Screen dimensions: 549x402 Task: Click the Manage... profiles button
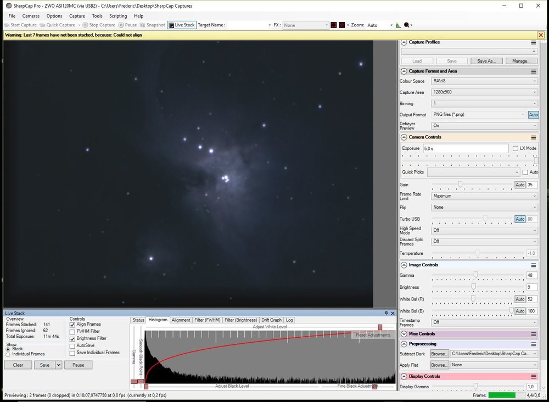[521, 61]
